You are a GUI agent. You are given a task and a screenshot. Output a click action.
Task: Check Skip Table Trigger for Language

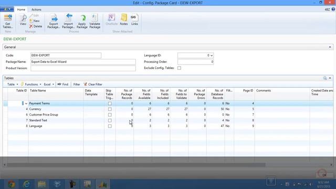pos(110,126)
